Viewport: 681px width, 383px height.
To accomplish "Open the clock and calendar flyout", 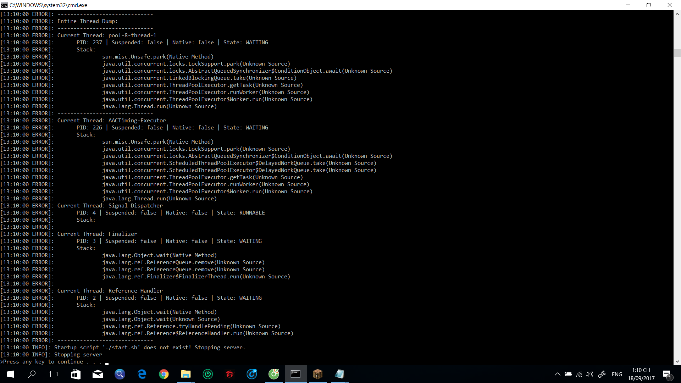I will tap(641, 374).
